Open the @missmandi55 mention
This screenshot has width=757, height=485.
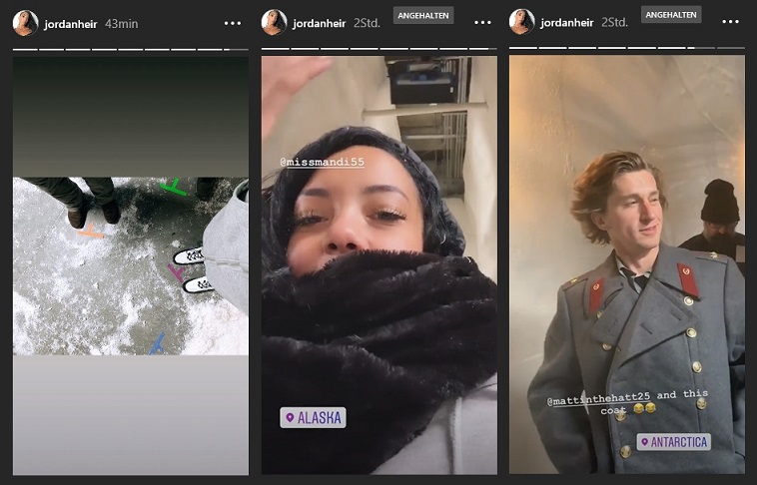click(x=322, y=162)
